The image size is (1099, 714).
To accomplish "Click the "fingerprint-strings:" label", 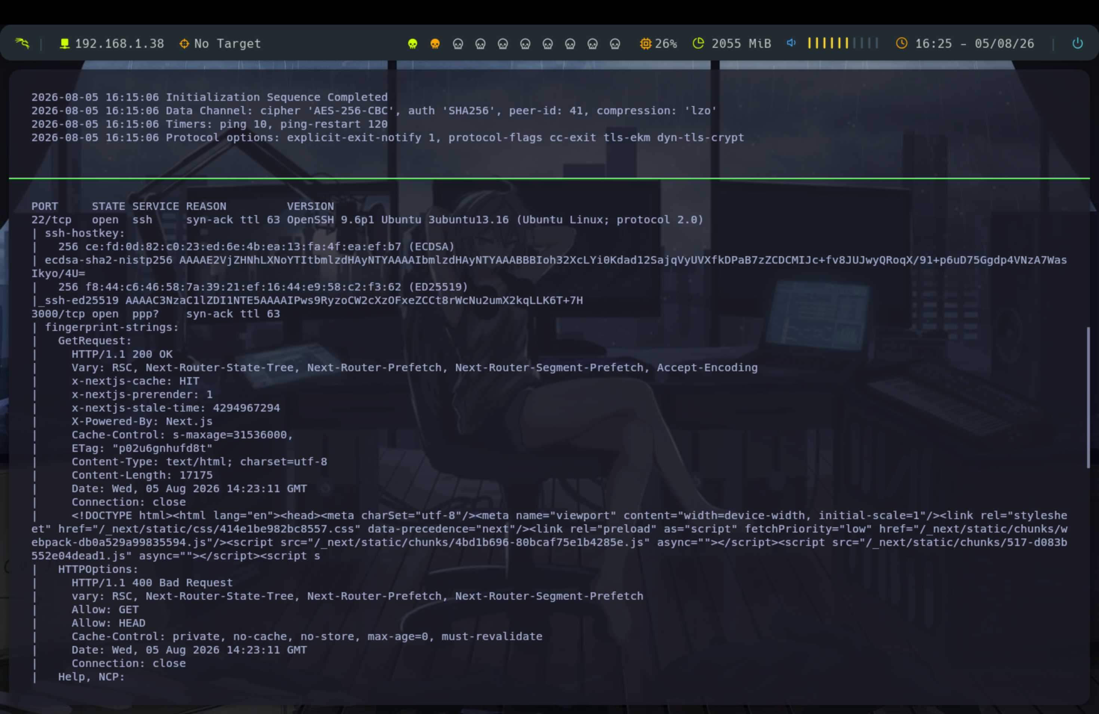I will [112, 327].
